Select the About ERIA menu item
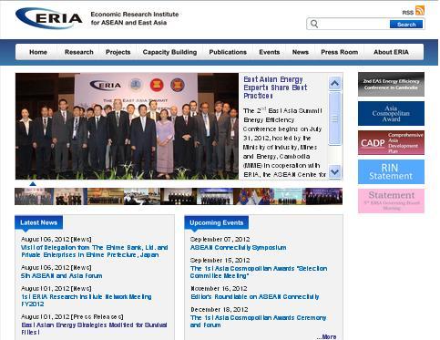Screen dimensions: 440x340 click(391, 52)
